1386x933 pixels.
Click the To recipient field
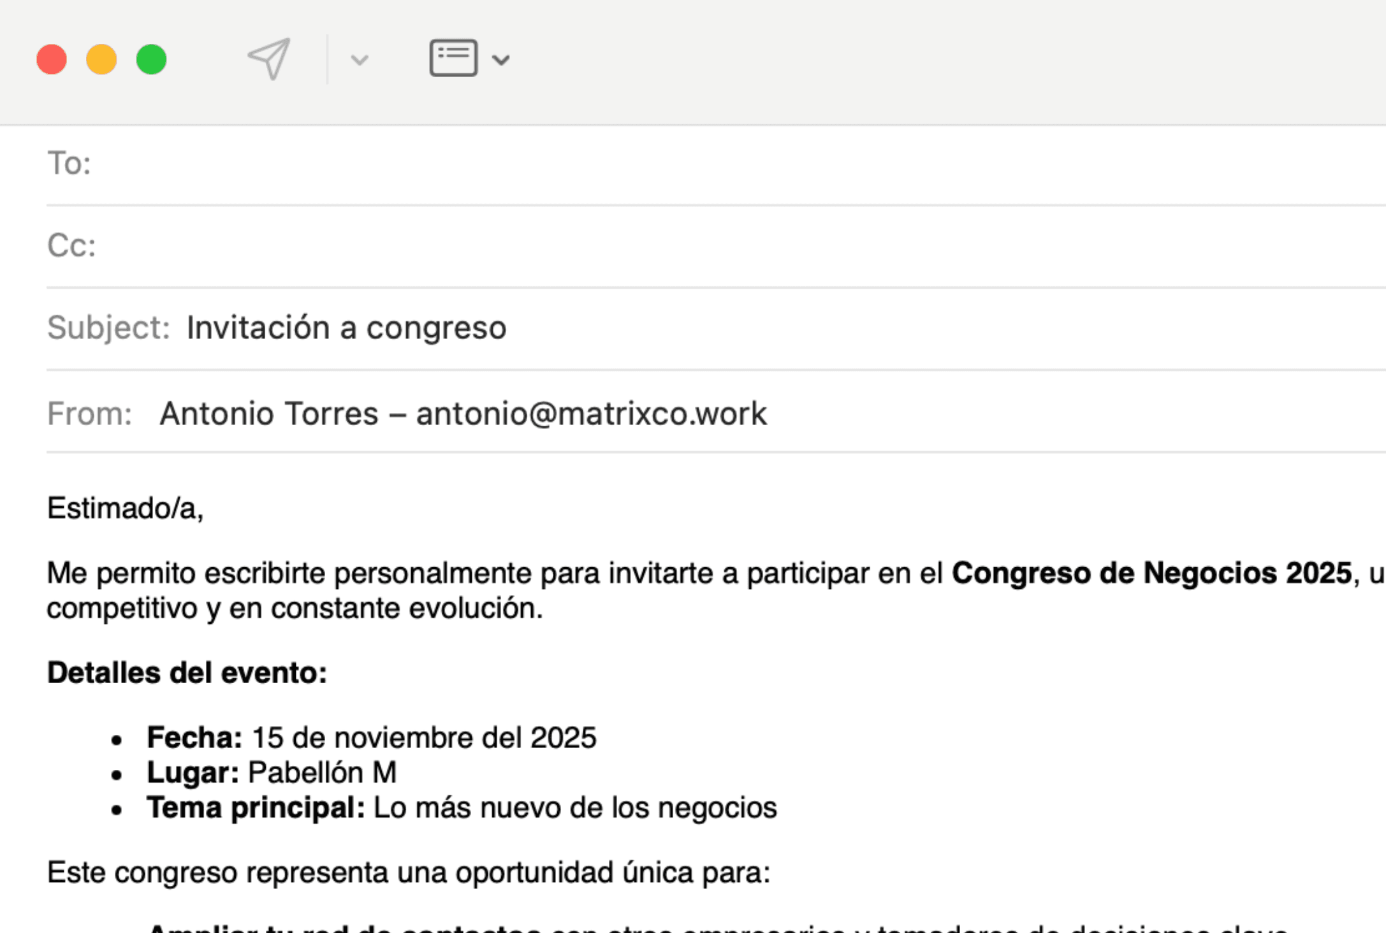pos(701,163)
